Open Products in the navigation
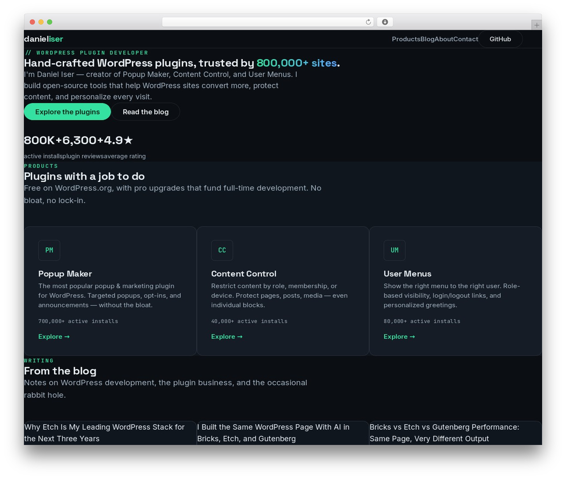566x479 pixels. point(406,39)
